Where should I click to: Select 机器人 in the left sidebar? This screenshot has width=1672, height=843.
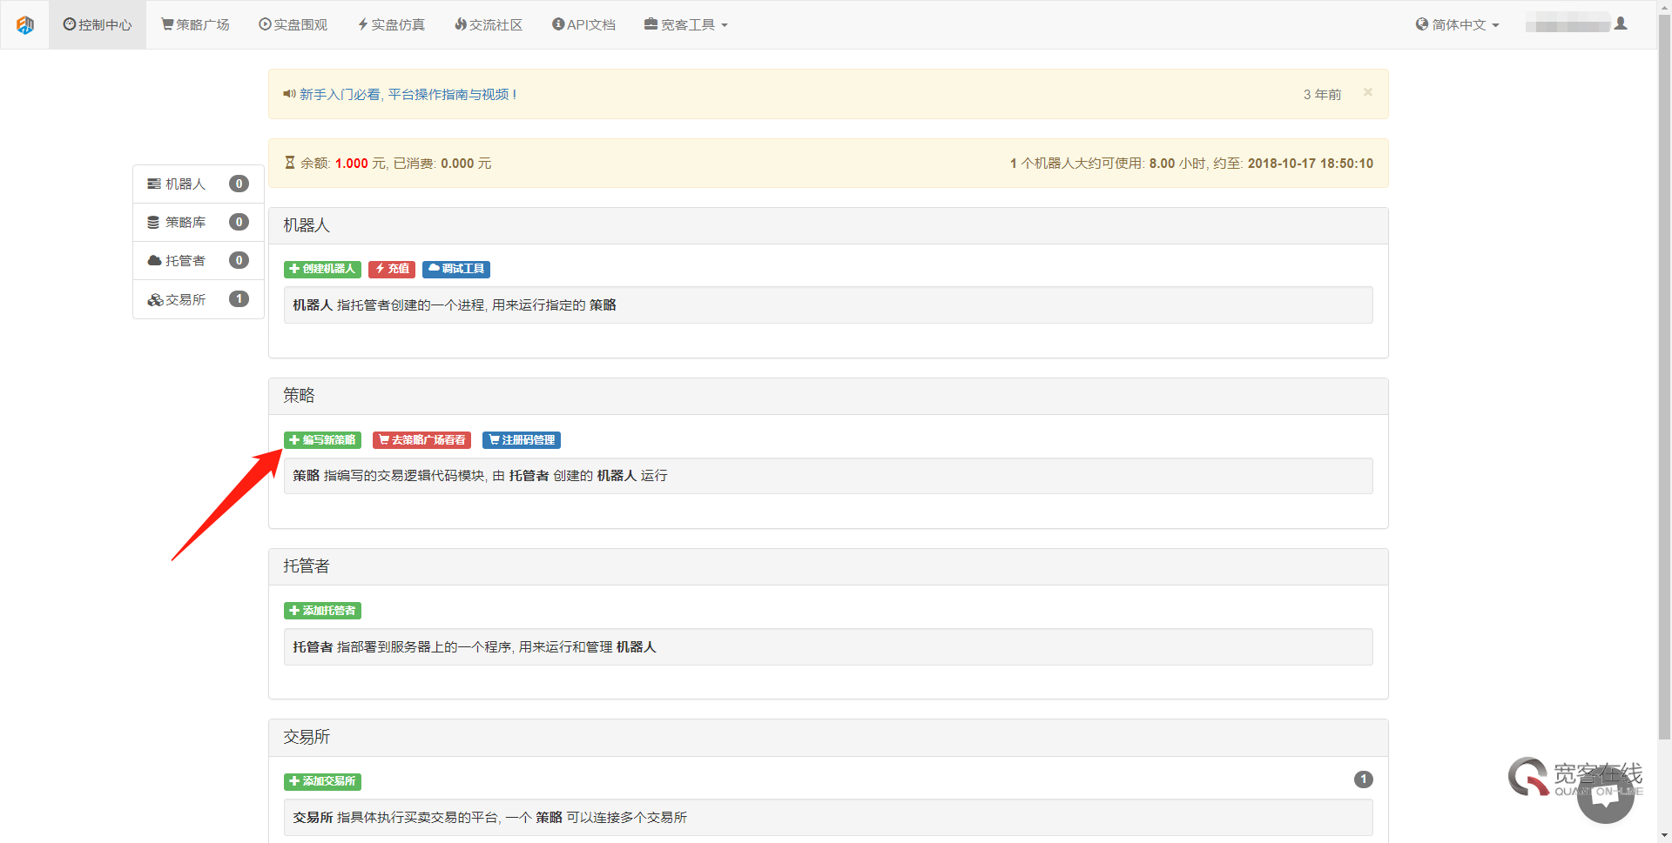(199, 184)
